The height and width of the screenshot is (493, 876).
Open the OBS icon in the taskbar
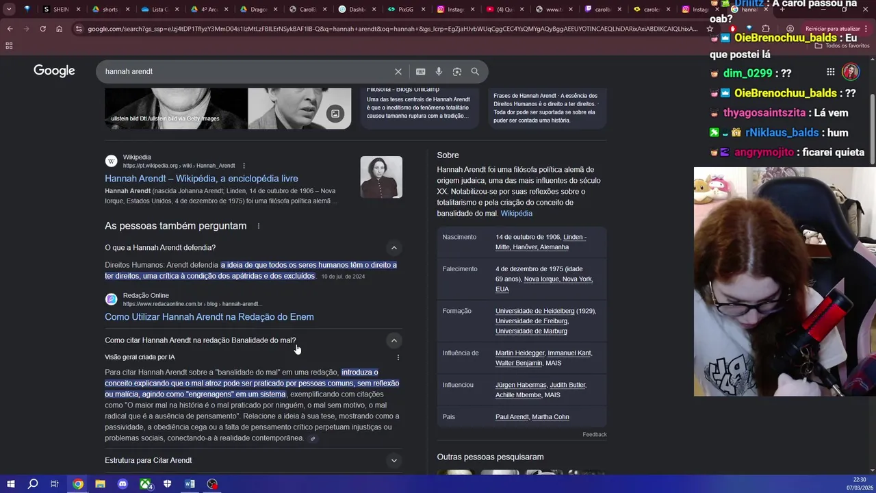pyautogui.click(x=212, y=484)
